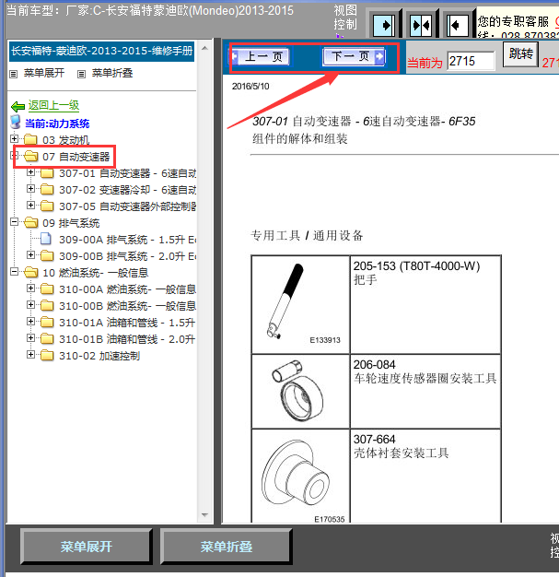559x577 pixels.
Task: Click the folder icon of 310-00B 燃油系统
Action: [47, 305]
